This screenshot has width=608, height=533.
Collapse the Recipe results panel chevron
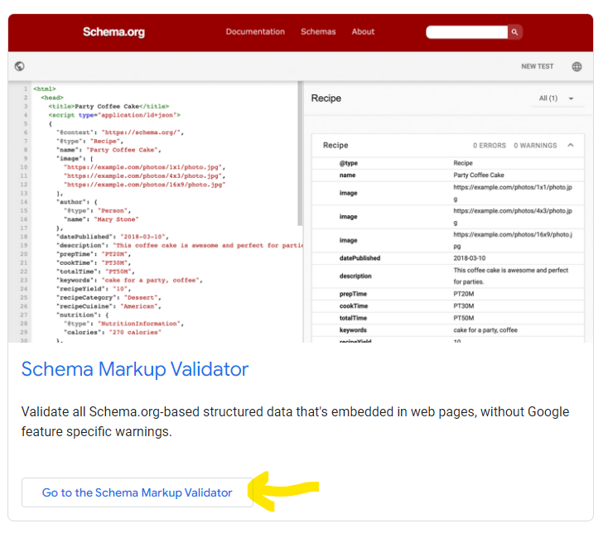(571, 146)
